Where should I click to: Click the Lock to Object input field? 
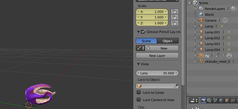tap(157, 86)
